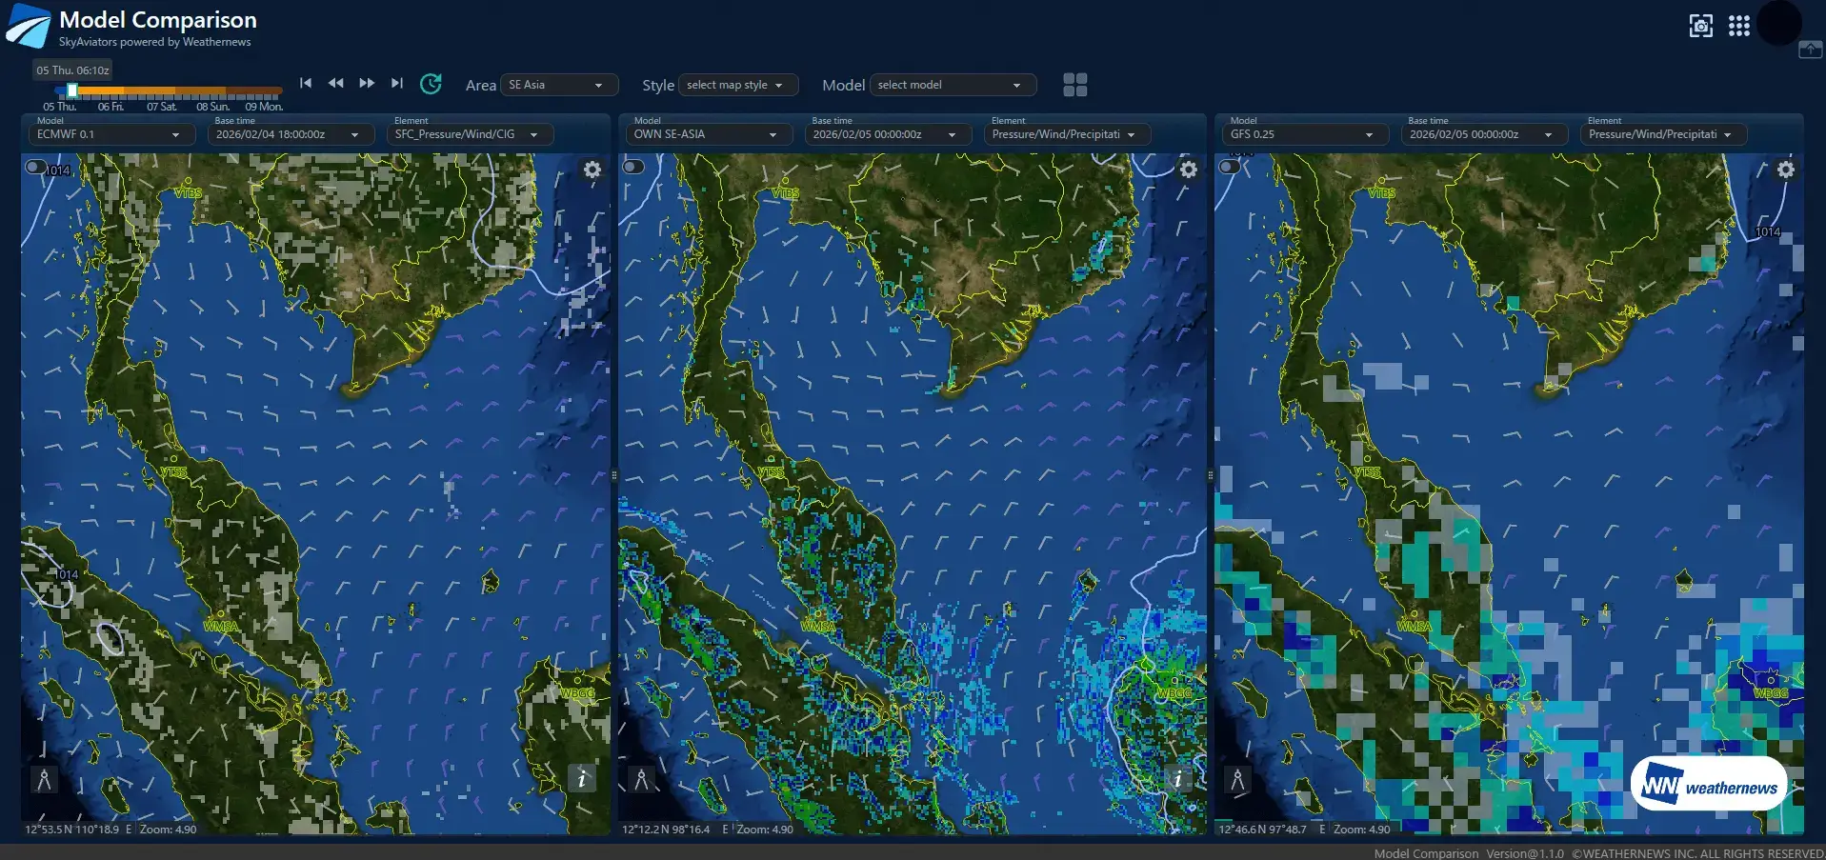The height and width of the screenshot is (860, 1826).
Task: Click the screenshot capture icon
Action: point(1700,26)
